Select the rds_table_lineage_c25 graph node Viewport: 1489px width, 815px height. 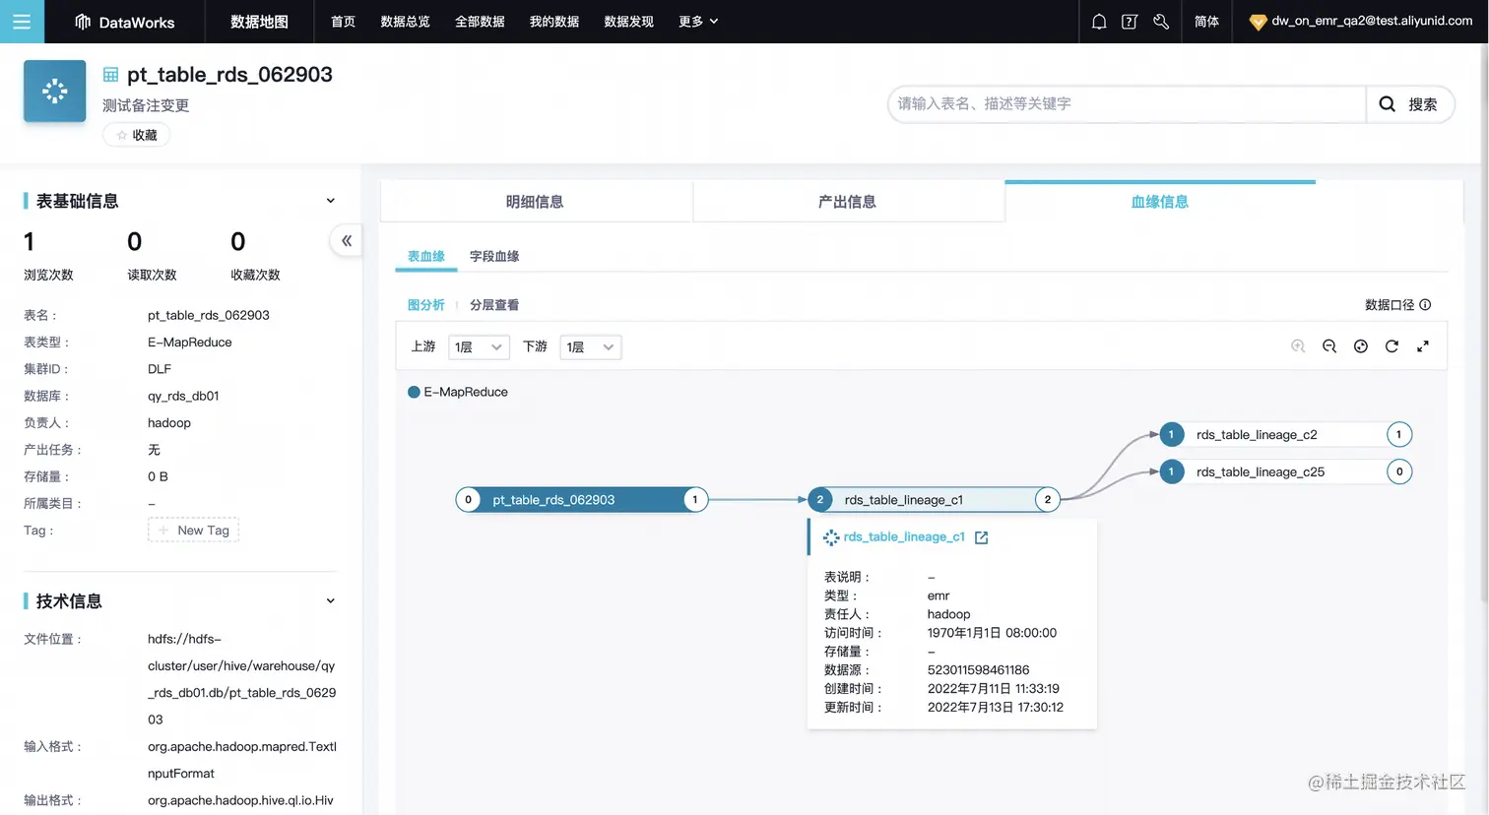(x=1285, y=472)
